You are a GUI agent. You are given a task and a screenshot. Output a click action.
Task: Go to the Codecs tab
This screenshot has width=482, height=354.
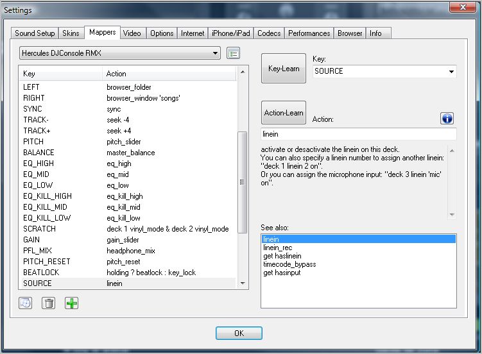[x=269, y=33]
